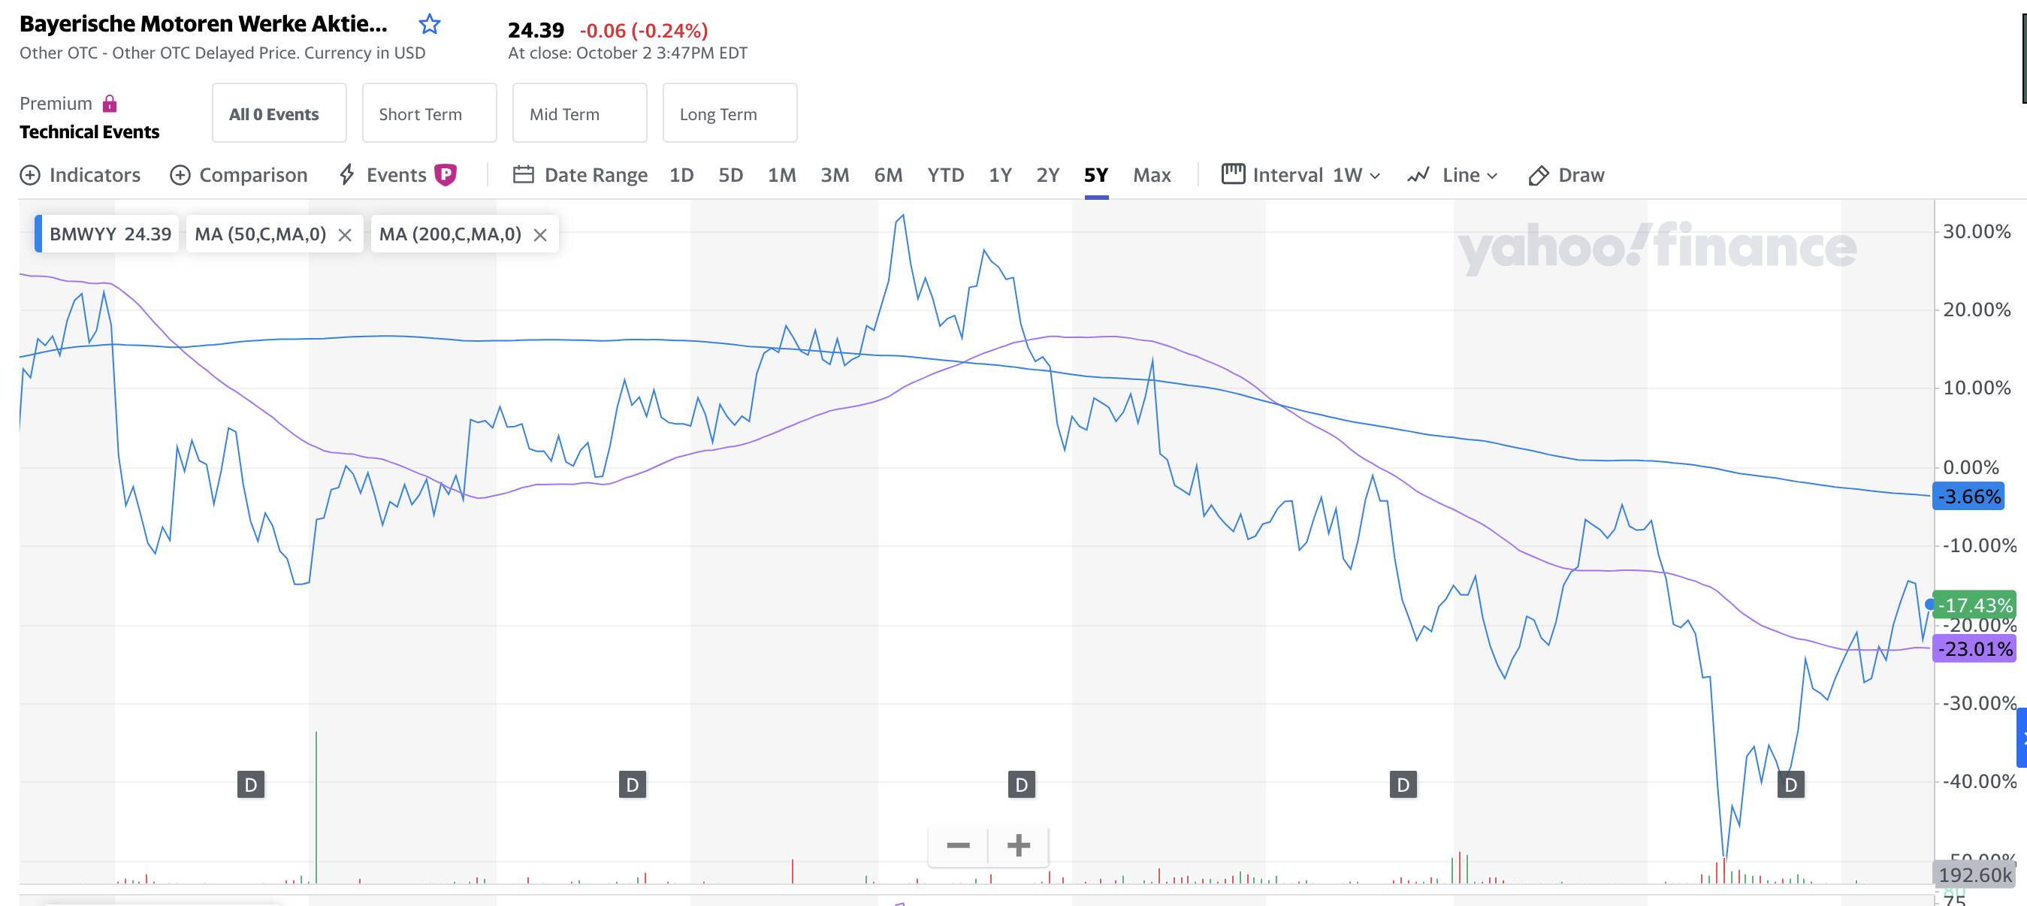2027x906 pixels.
Task: Click the -40.00% y-axis label
Action: click(x=1980, y=781)
